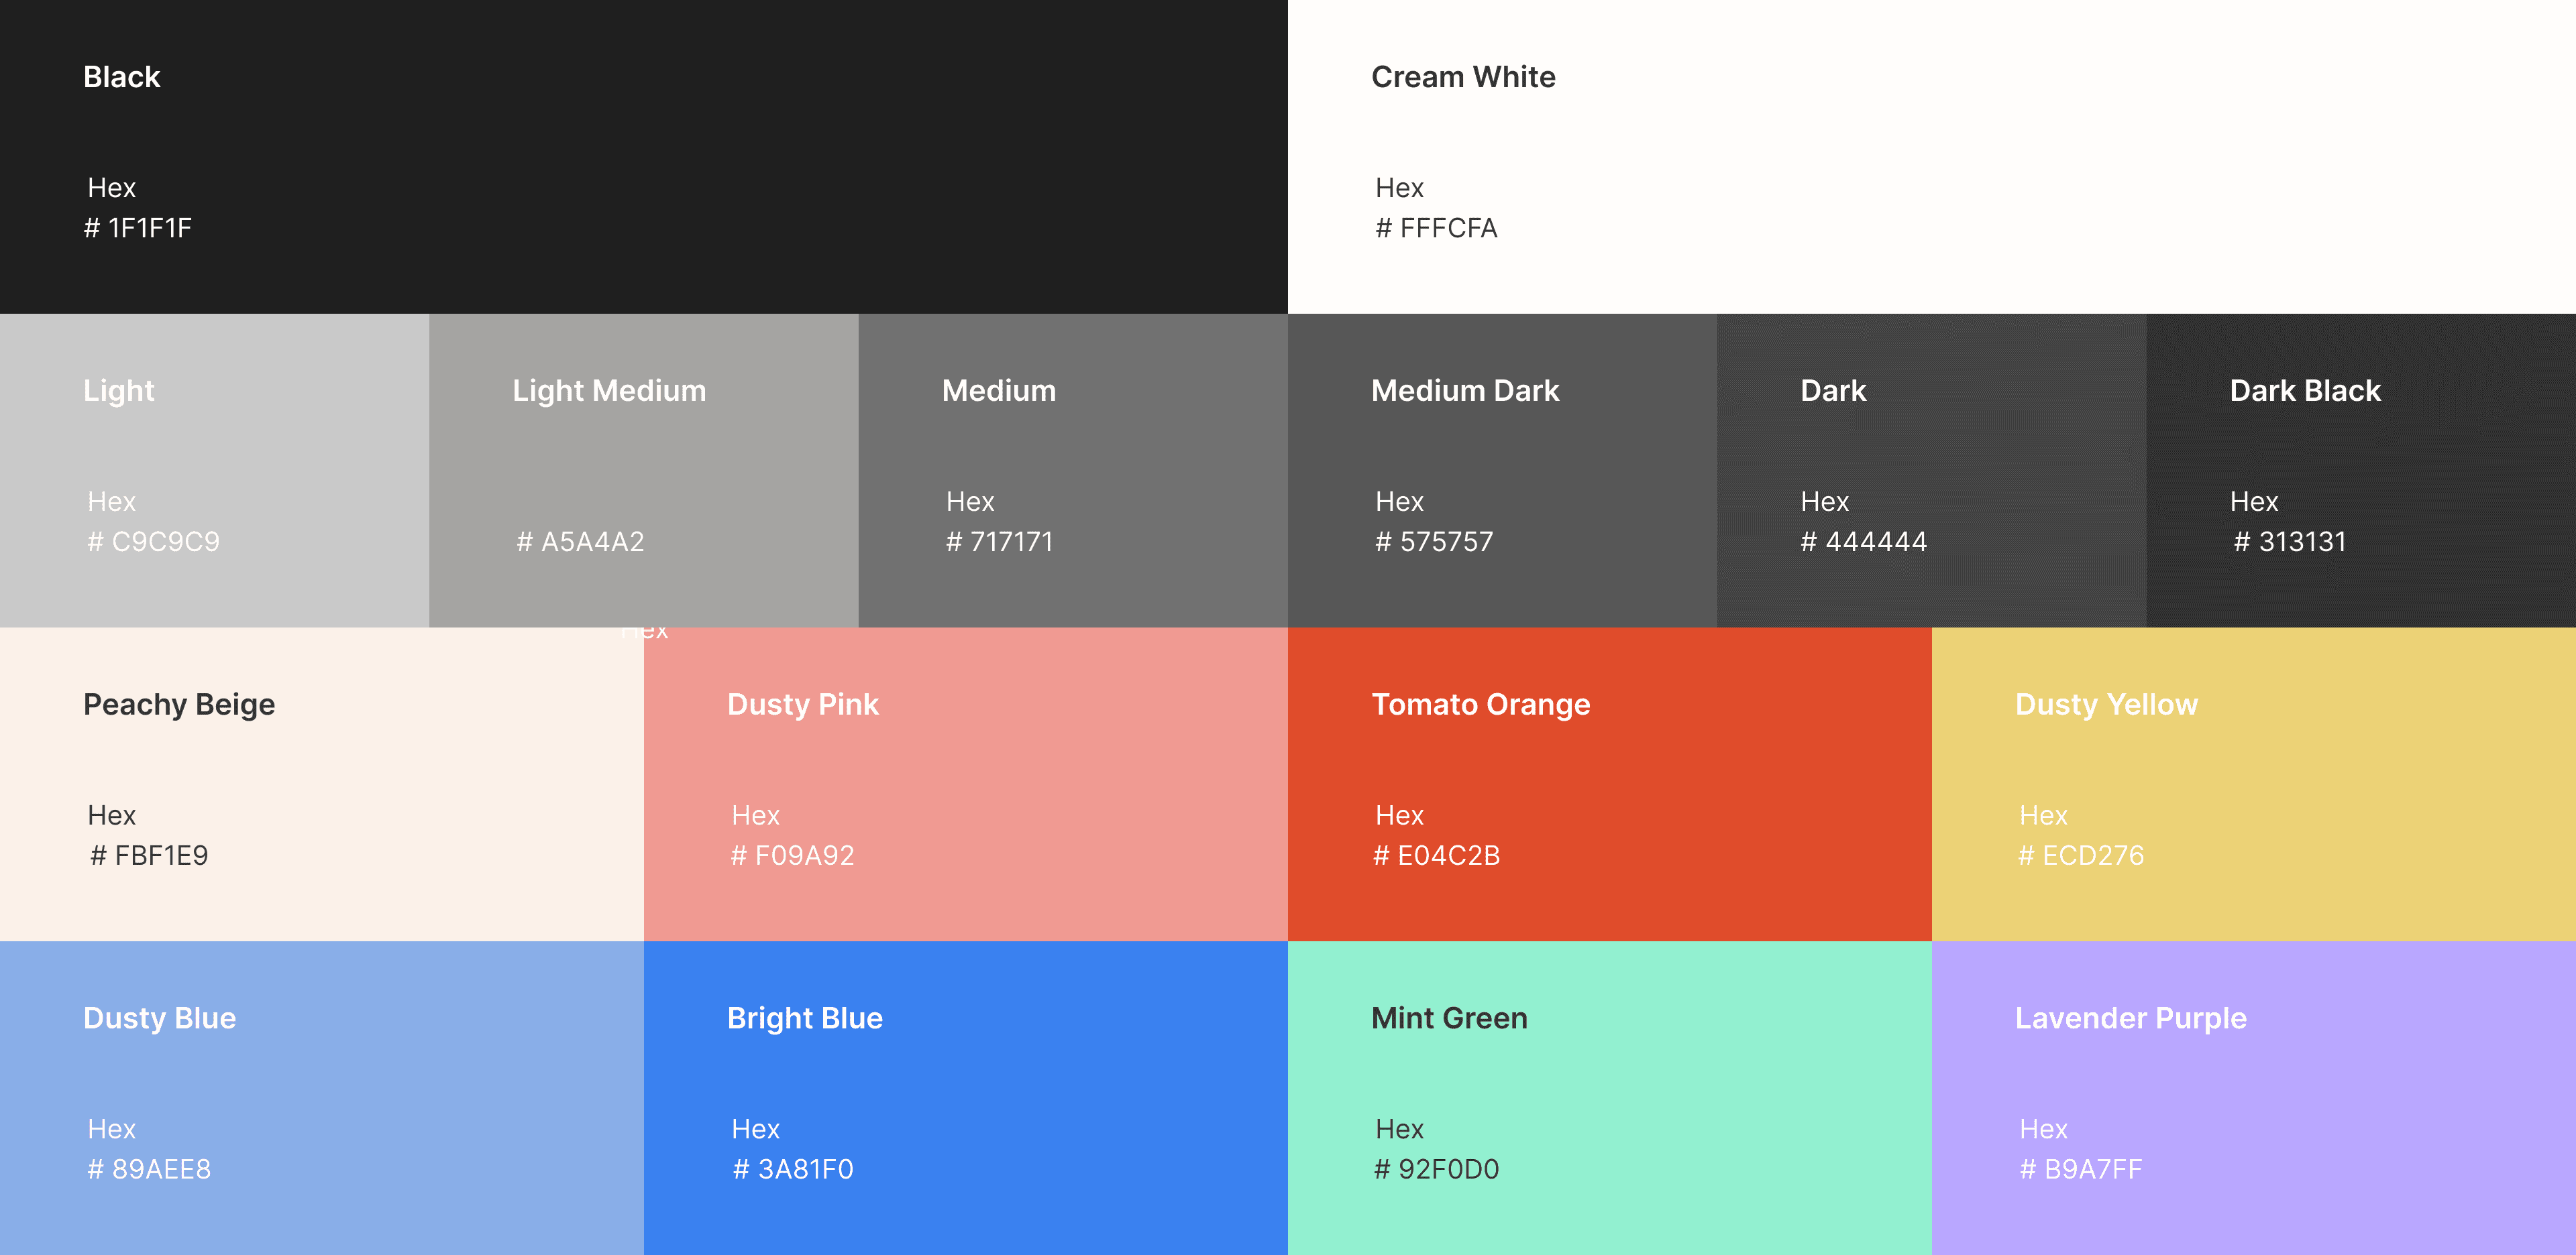This screenshot has height=1255, width=2576.
Task: Click the Black color swatch
Action: click(x=644, y=156)
